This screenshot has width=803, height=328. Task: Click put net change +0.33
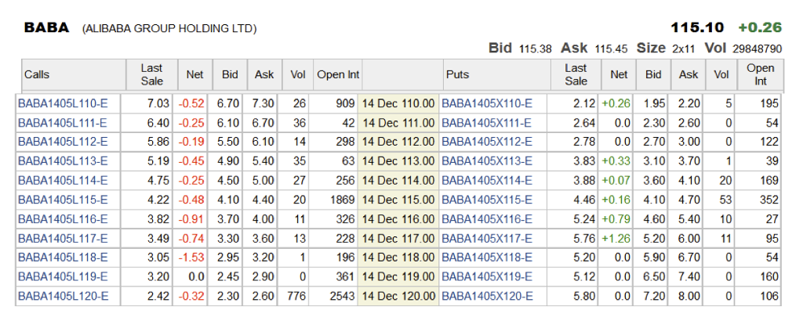click(616, 161)
